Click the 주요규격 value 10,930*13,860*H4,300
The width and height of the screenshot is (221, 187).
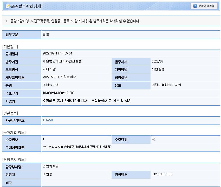coord(58,93)
